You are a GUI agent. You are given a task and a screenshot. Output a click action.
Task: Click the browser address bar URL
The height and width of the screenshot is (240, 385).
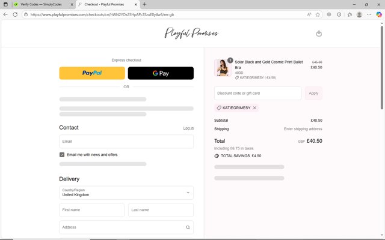tap(102, 14)
